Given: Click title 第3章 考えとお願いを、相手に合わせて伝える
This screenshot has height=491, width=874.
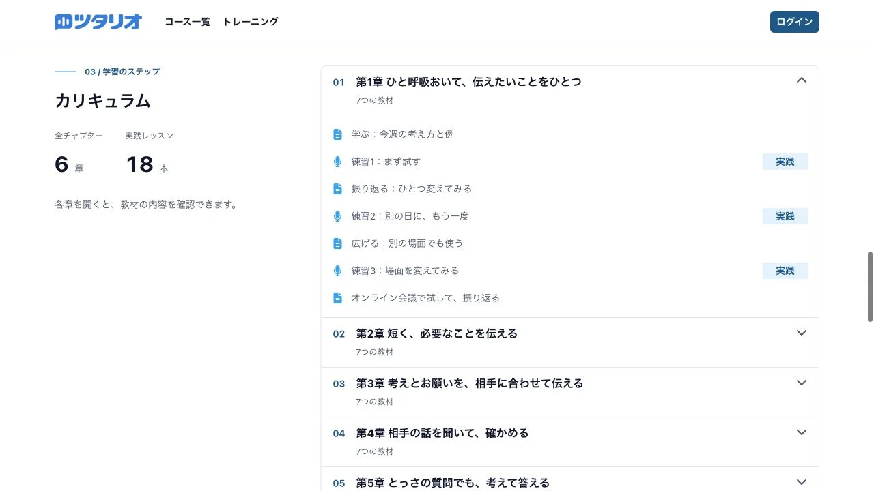Looking at the screenshot, I should (x=470, y=383).
